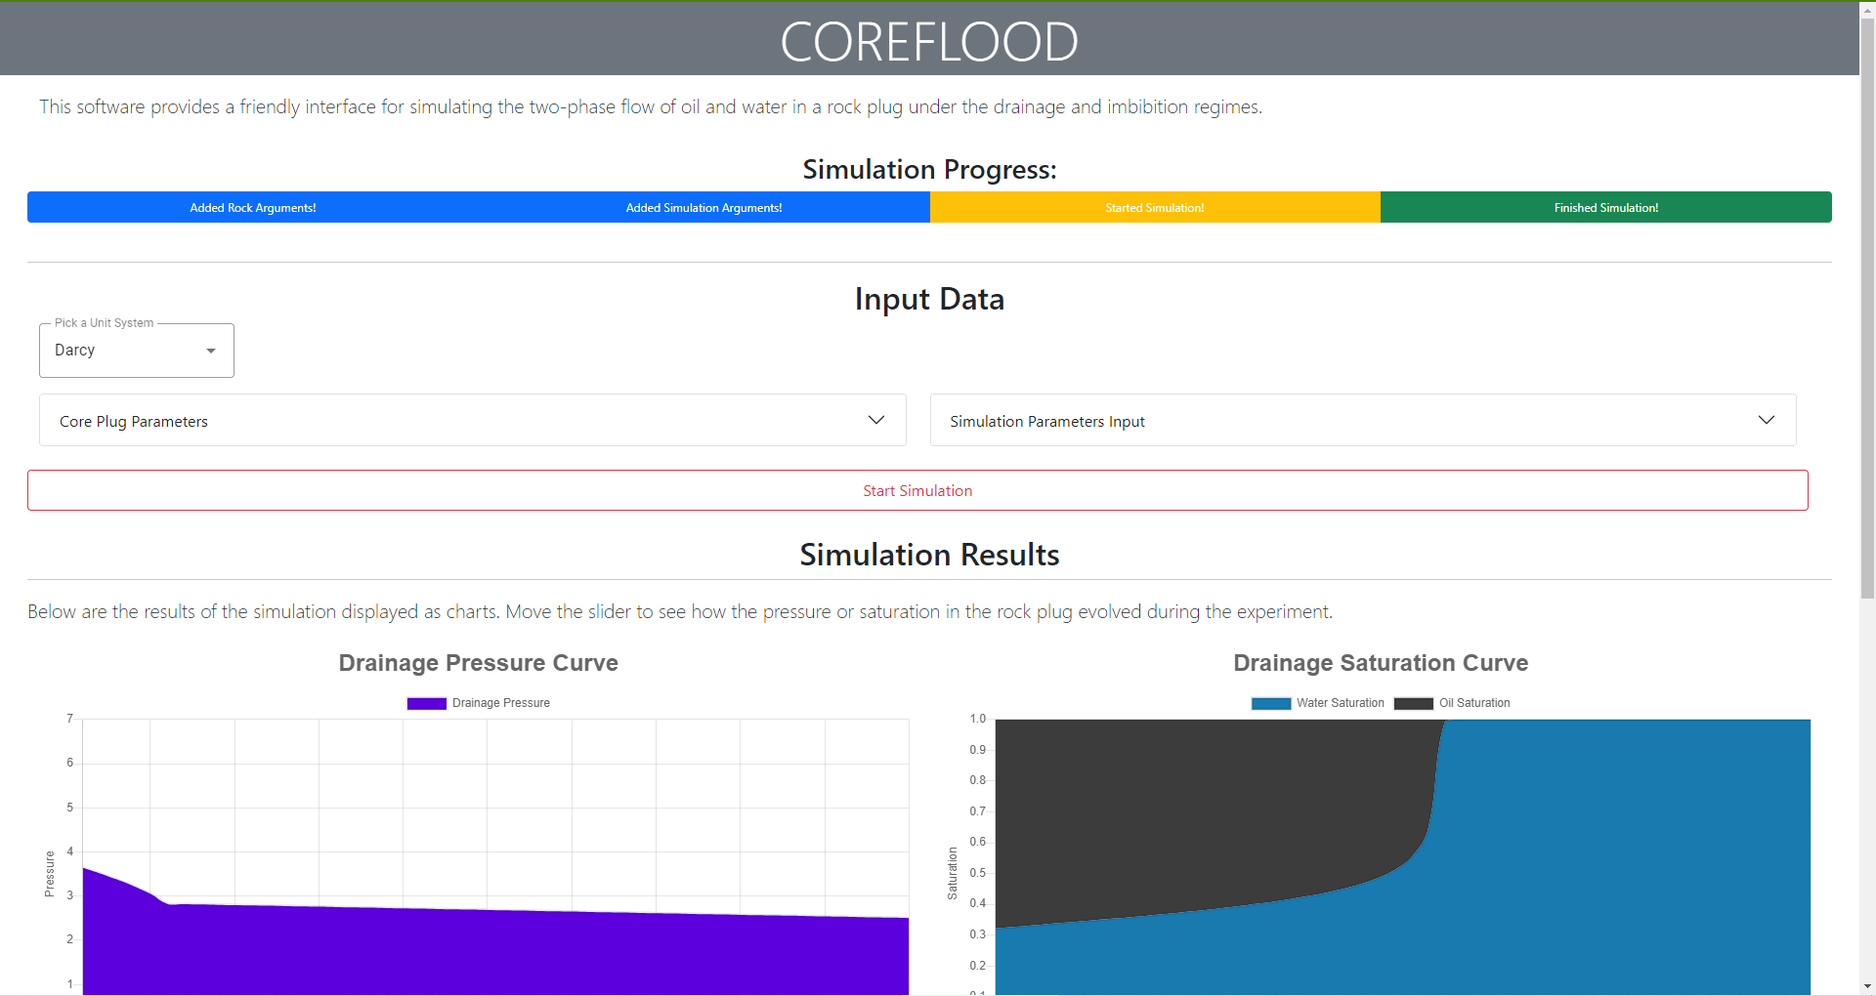The width and height of the screenshot is (1876, 996).
Task: Click the Started Simulation progress segment
Action: pos(1155,207)
